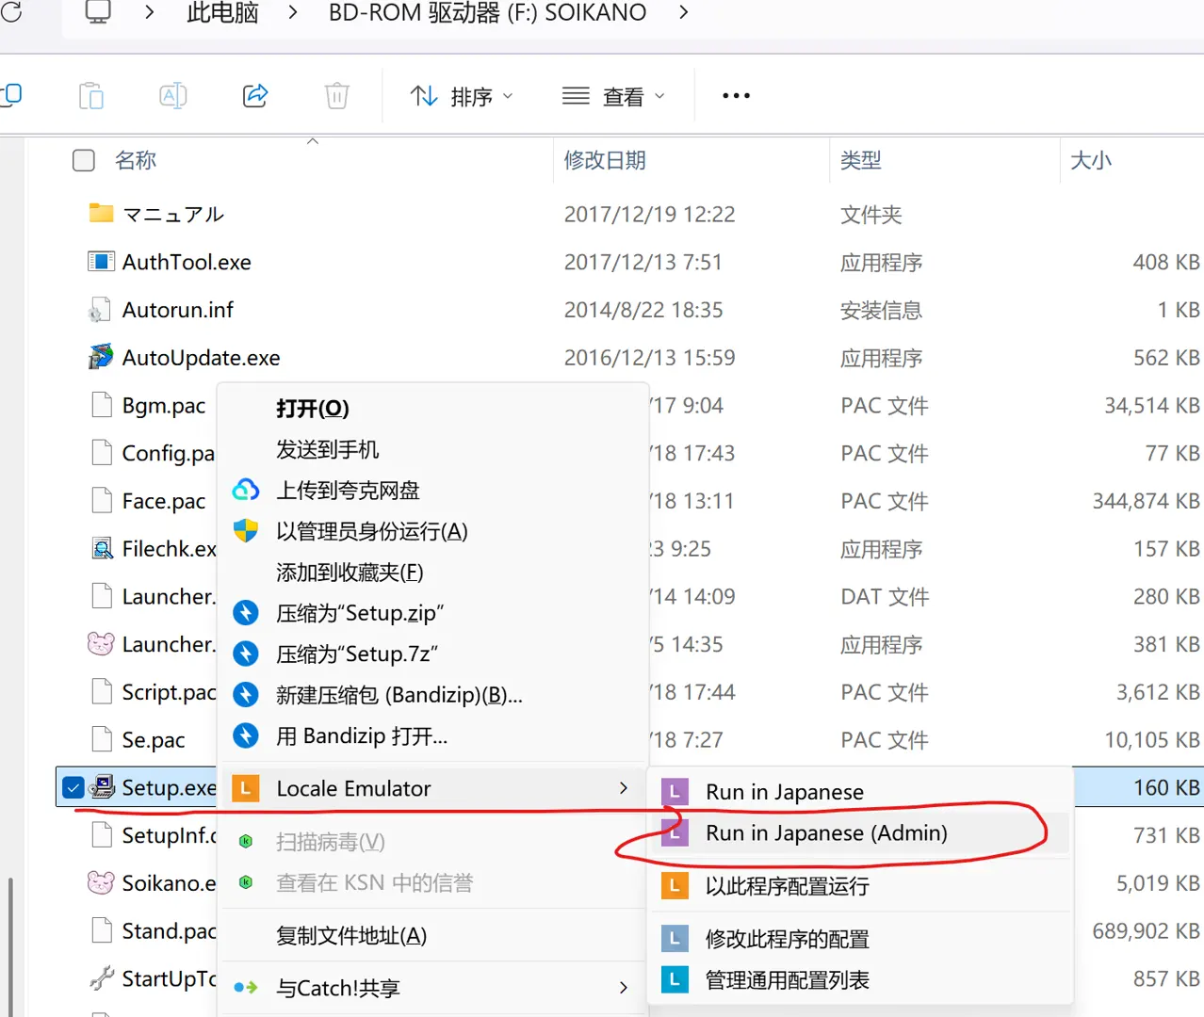Sort by the 名称 column header
This screenshot has height=1017, width=1204.
[136, 160]
